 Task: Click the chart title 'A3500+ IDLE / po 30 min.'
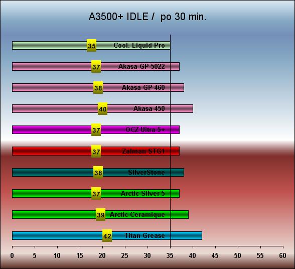[x=147, y=17]
